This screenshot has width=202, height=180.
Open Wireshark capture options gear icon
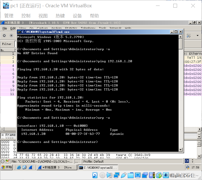[11, 36]
